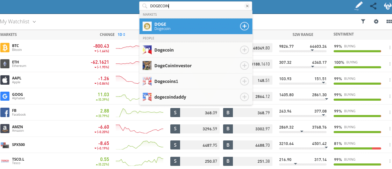Open the SPX500 flag icon

point(5,145)
